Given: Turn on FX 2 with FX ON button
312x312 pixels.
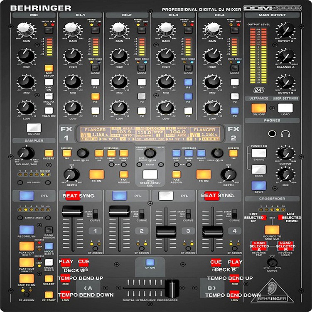Looking at the screenshot, I should tap(203, 174).
